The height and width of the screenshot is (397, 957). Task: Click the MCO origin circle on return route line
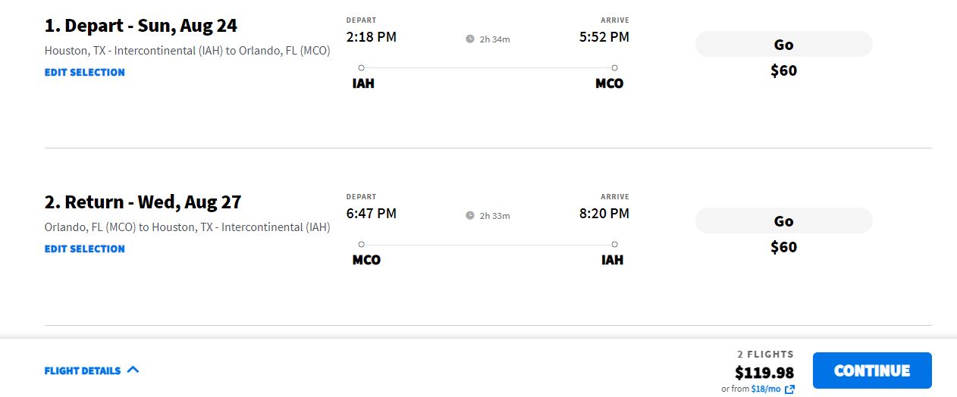[361, 244]
